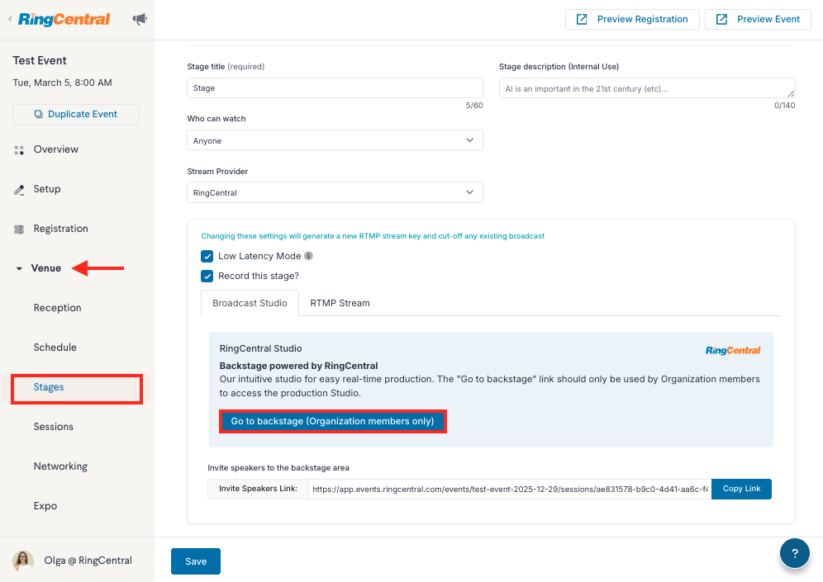Viewport: 823px width, 582px height.
Task: Switch to the RTMP Stream tab
Action: (x=340, y=303)
